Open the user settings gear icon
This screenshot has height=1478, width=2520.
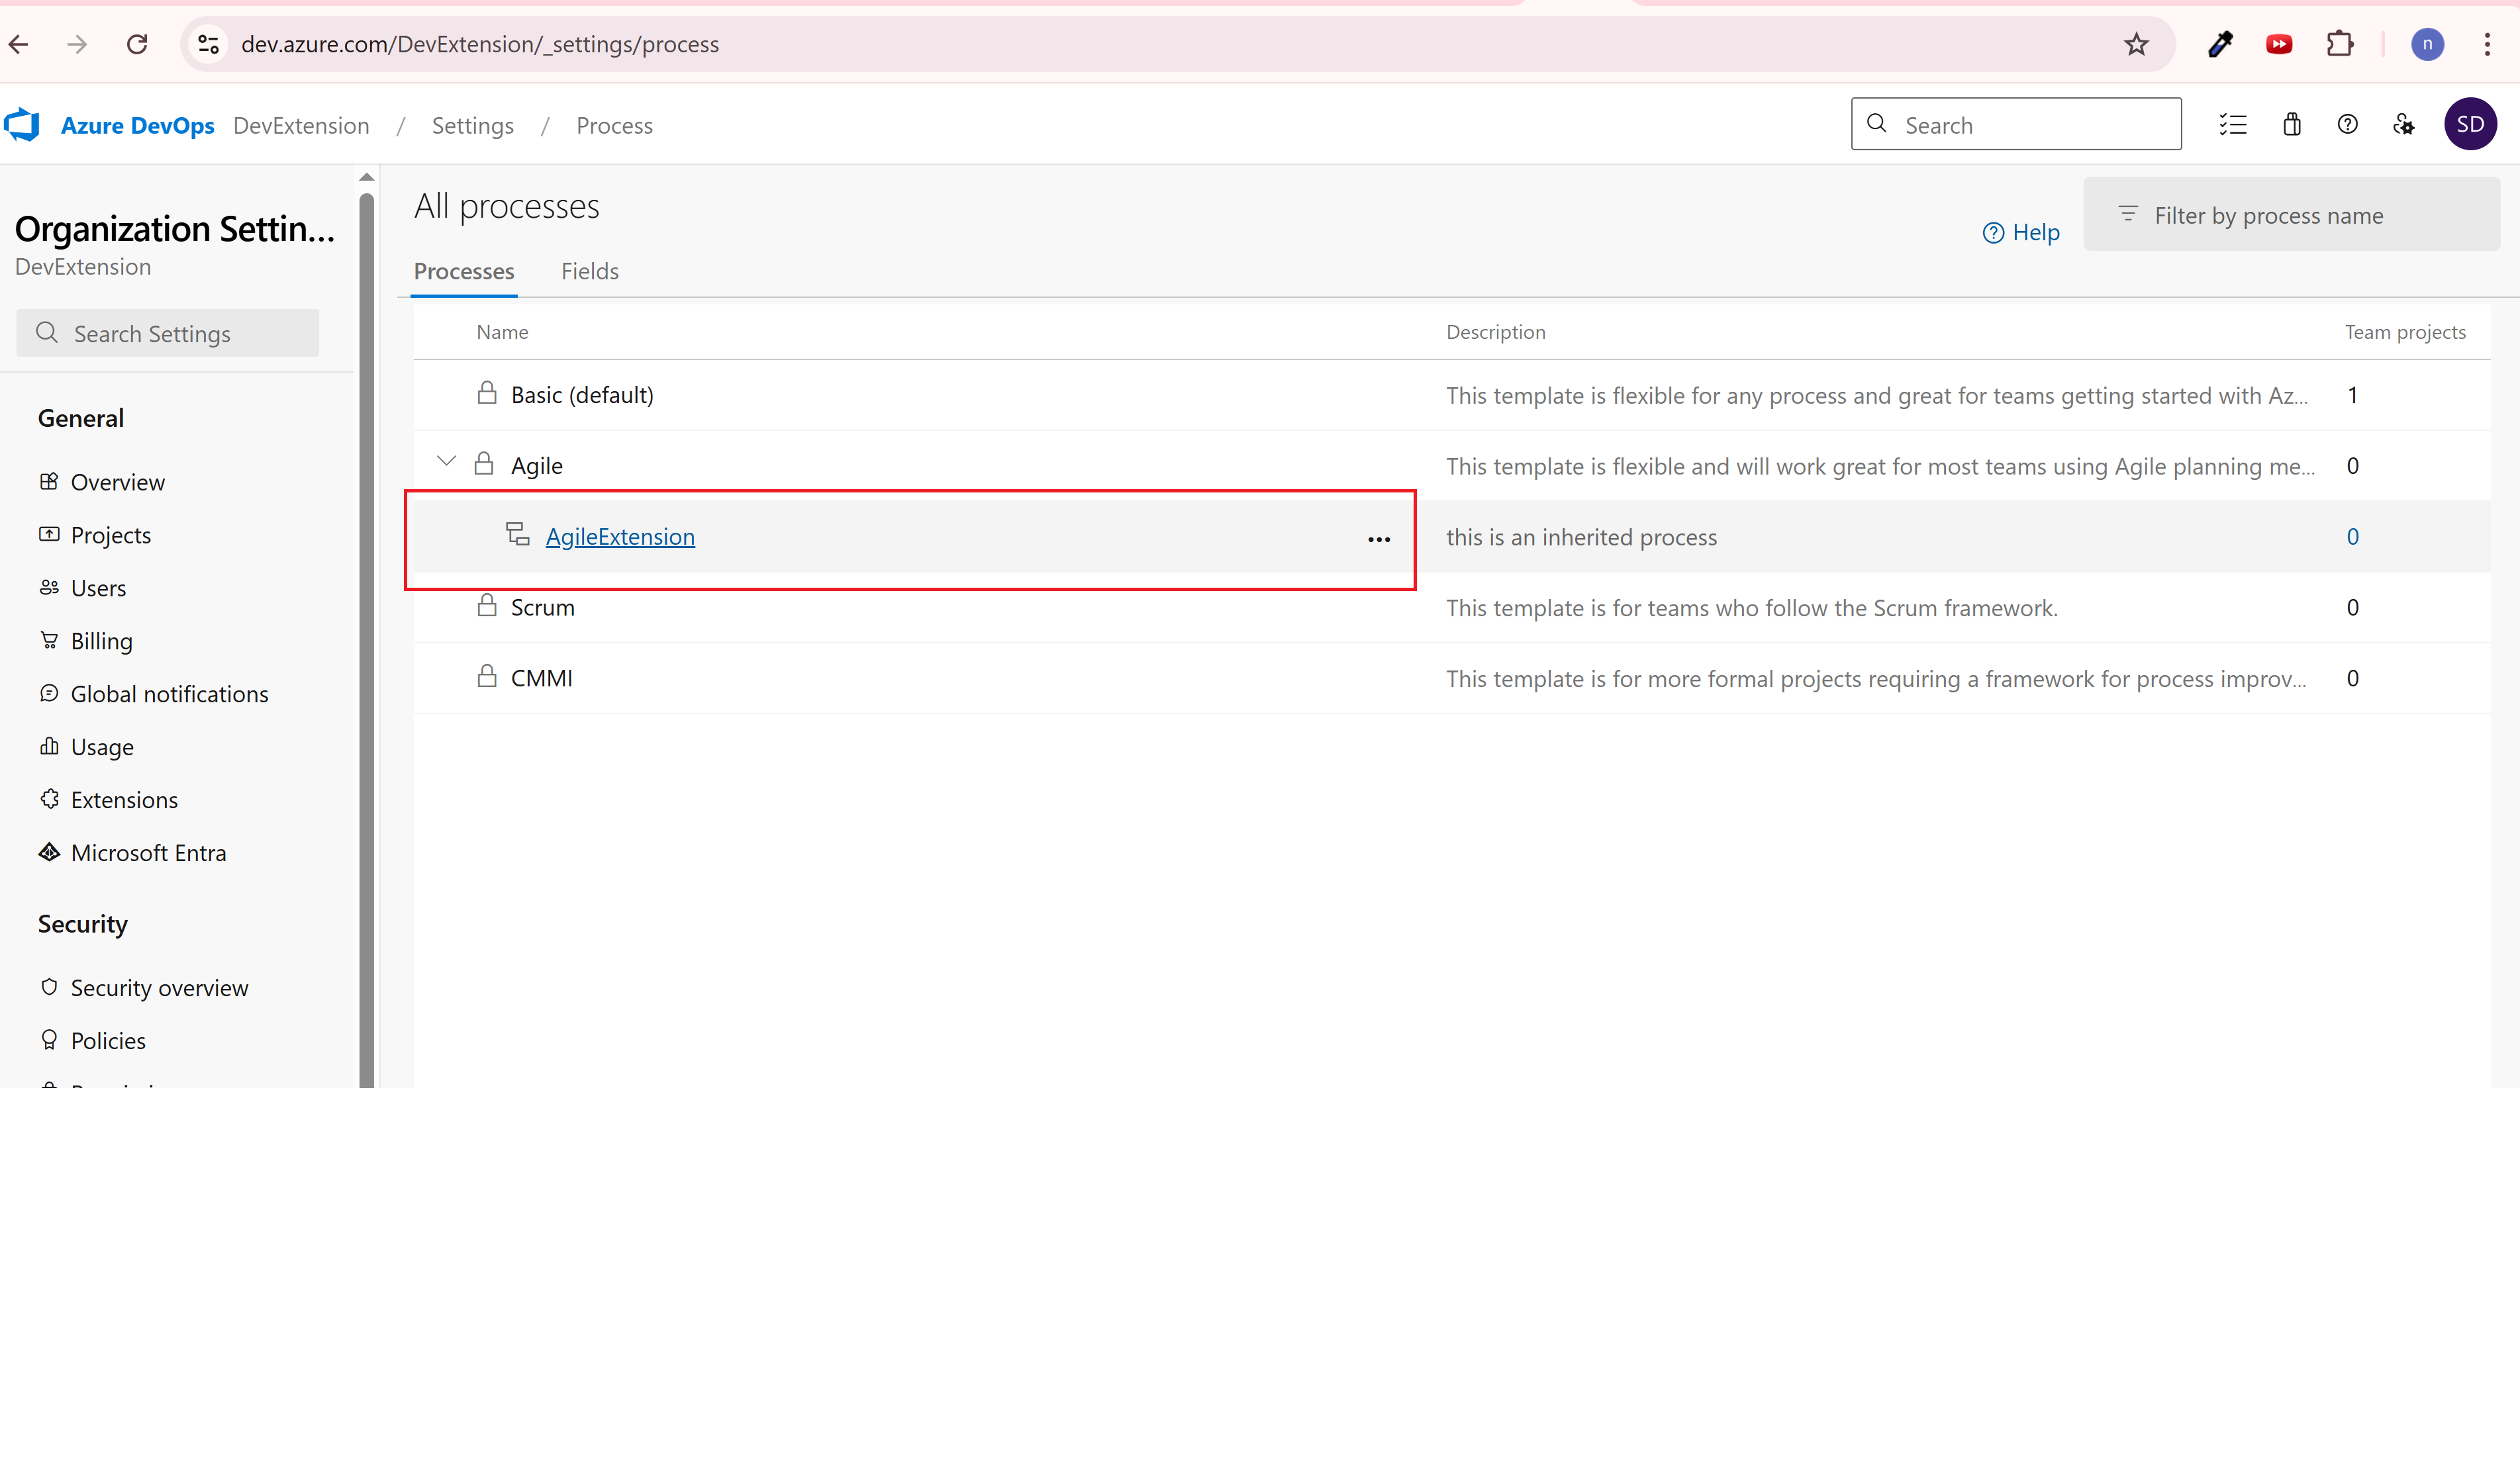(2403, 125)
